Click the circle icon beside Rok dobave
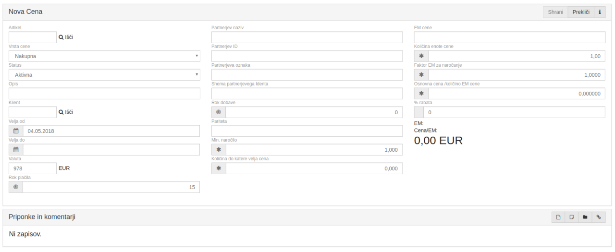 [219, 112]
